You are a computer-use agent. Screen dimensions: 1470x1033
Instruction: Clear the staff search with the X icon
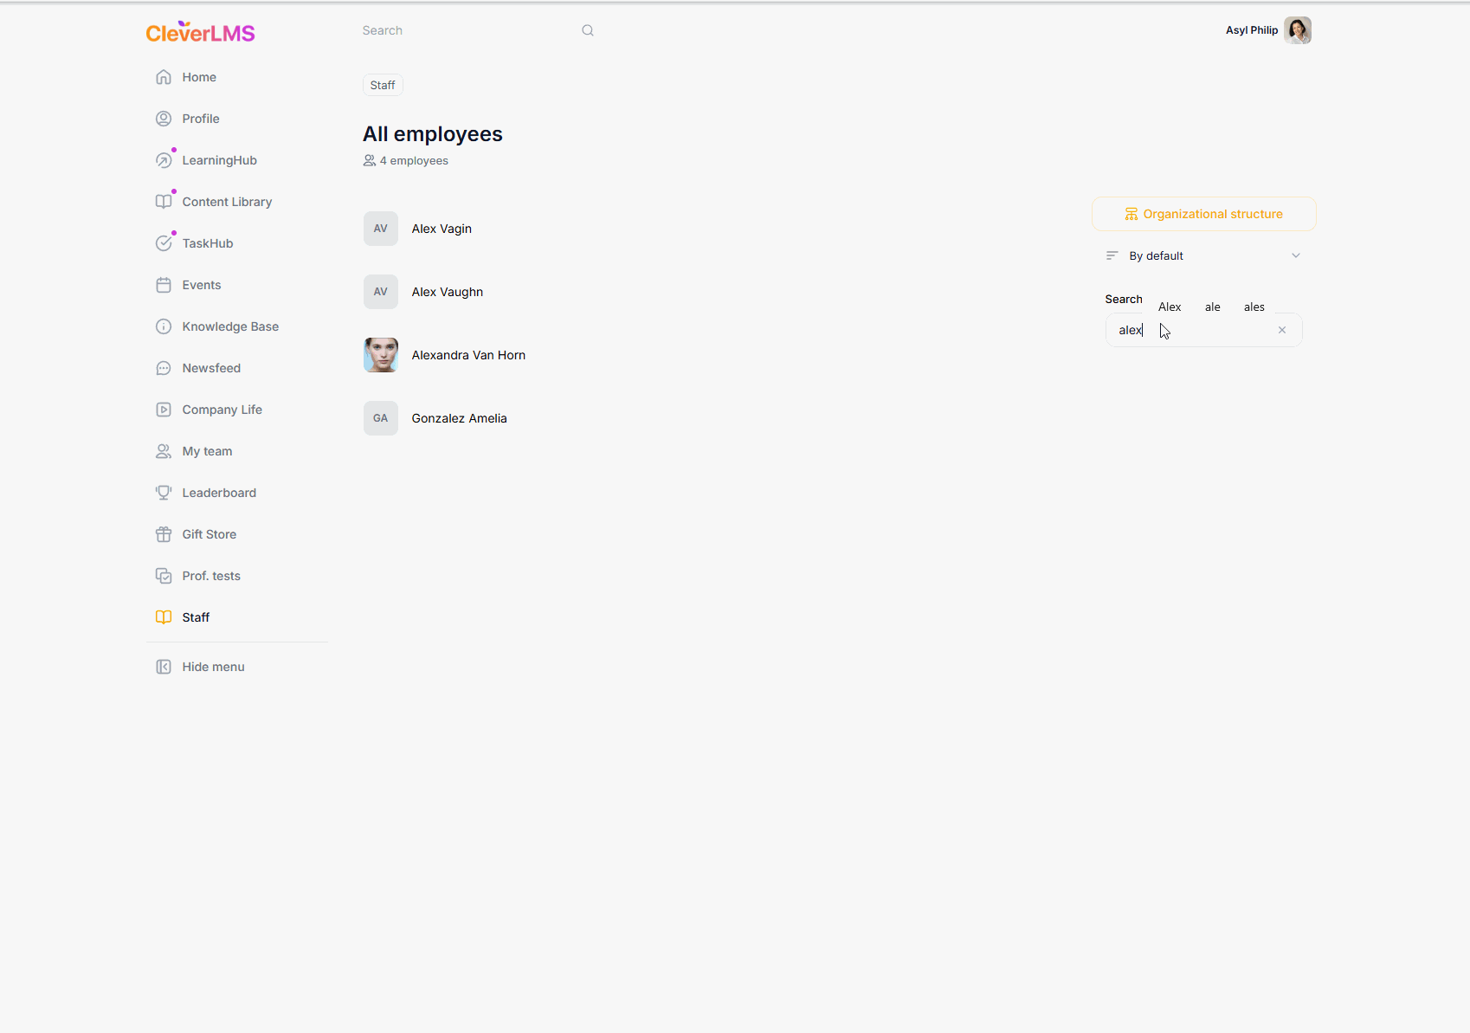pyautogui.click(x=1282, y=330)
